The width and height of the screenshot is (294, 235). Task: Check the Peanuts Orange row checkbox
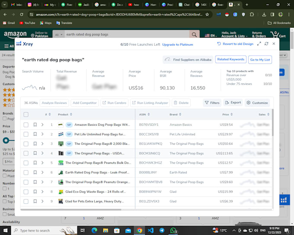click(26, 182)
